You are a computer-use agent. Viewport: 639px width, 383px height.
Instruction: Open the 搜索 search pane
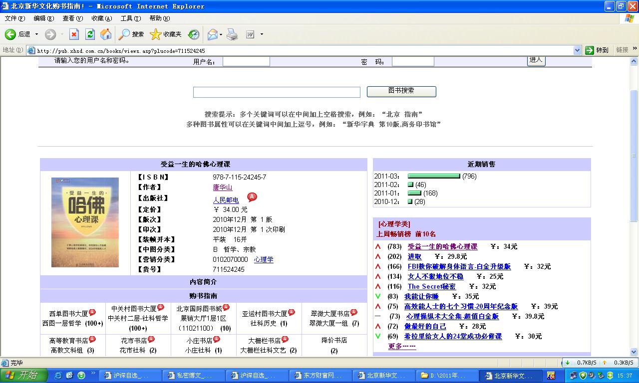pyautogui.click(x=131, y=34)
